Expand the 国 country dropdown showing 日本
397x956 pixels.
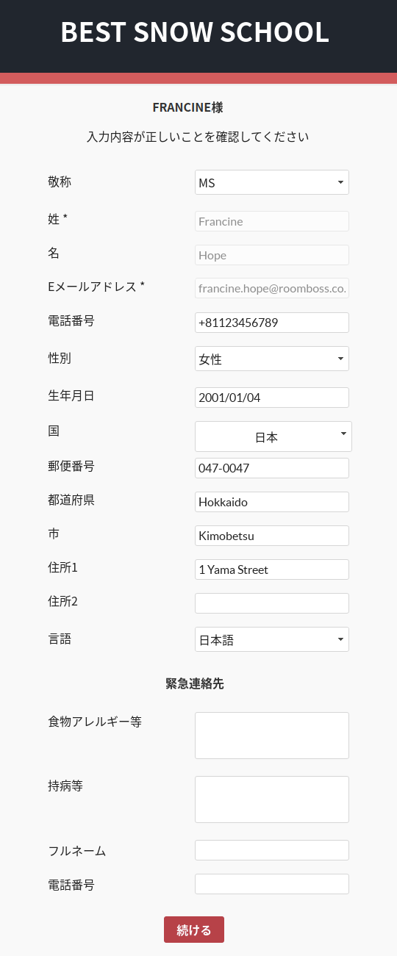coord(273,436)
